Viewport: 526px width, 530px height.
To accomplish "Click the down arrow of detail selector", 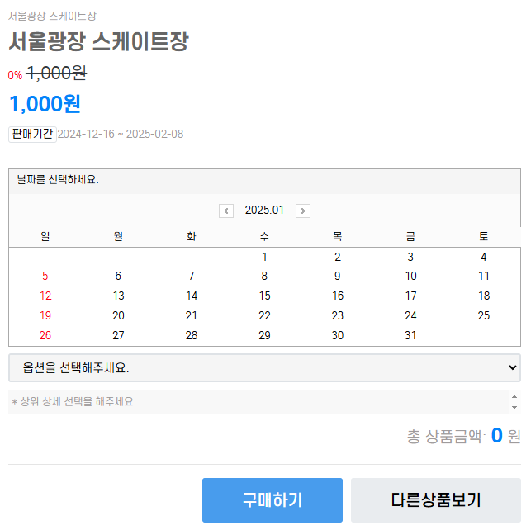I will point(514,407).
